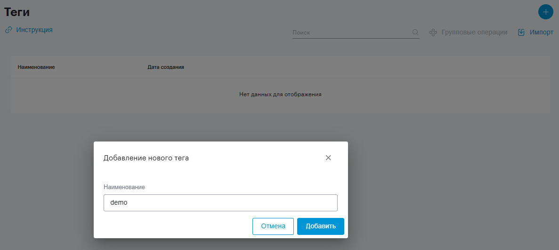This screenshot has width=559, height=250.
Task: Click the Наименование label above the dialog input
Action: tap(124, 187)
